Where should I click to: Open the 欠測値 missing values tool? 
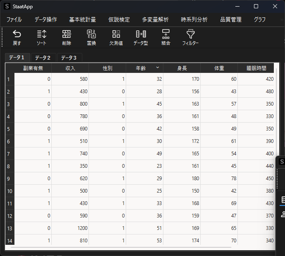[116, 34]
